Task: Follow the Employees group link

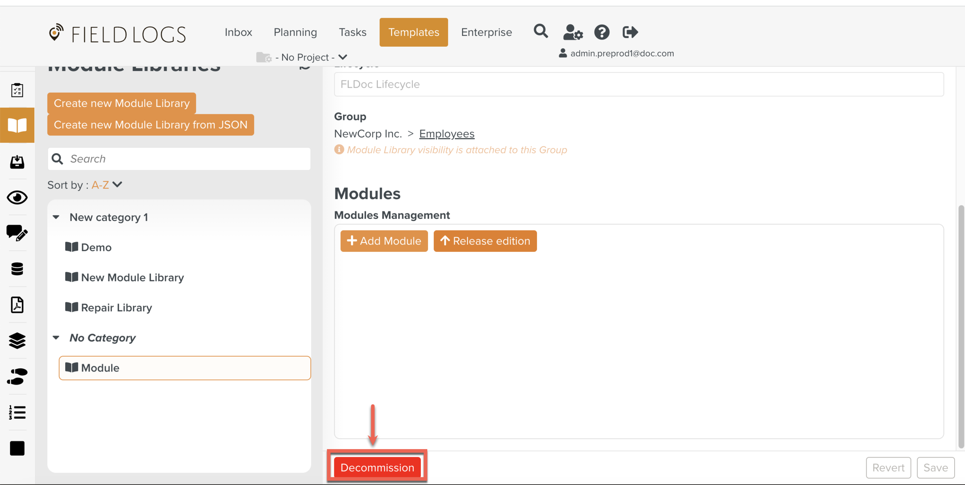Action: click(x=446, y=134)
